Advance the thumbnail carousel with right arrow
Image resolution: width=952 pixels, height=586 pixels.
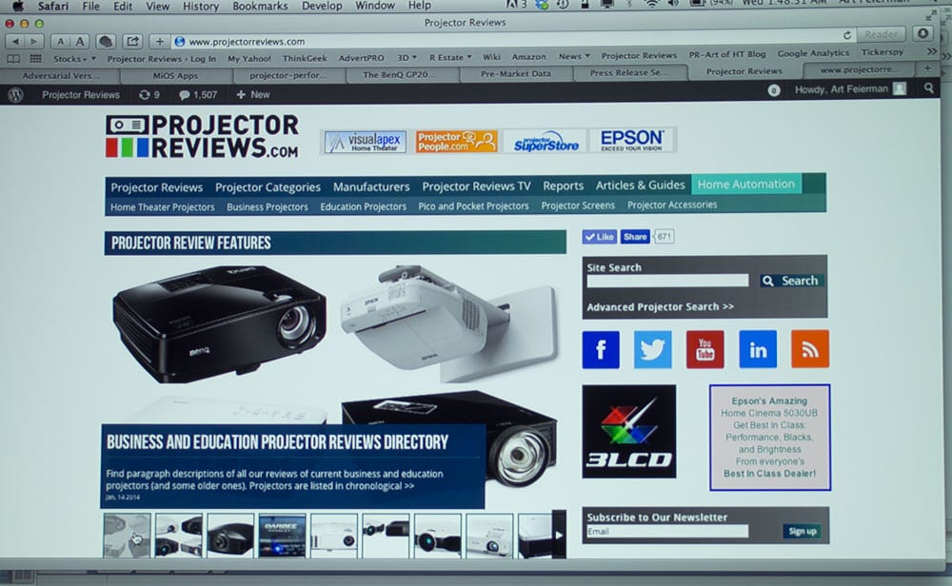point(559,535)
